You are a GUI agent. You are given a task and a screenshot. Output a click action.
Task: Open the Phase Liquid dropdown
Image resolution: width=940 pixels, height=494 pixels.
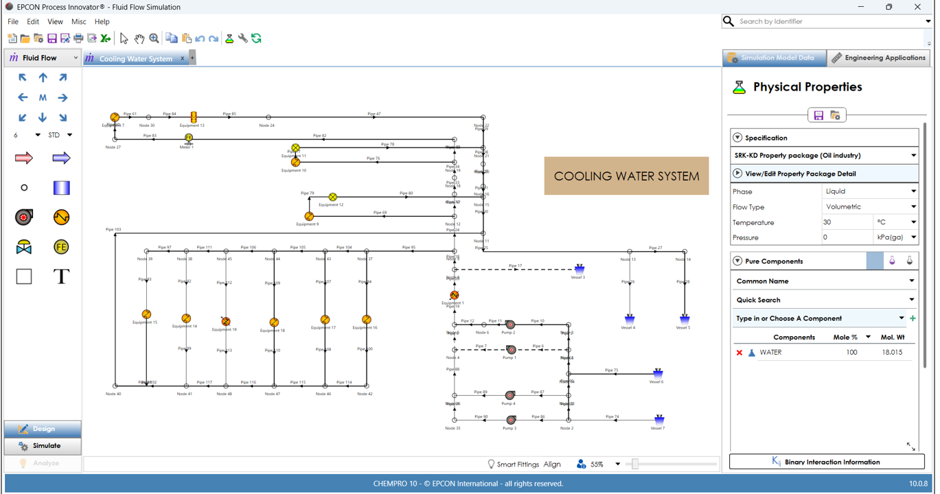(x=913, y=191)
